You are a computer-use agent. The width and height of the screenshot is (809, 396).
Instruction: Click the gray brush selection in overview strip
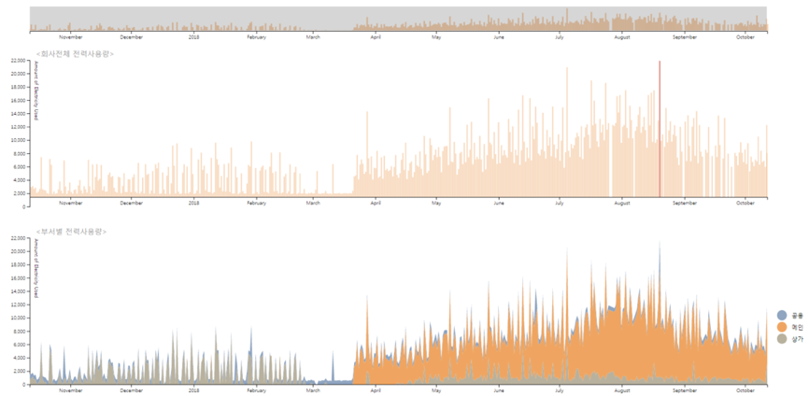pos(398,19)
